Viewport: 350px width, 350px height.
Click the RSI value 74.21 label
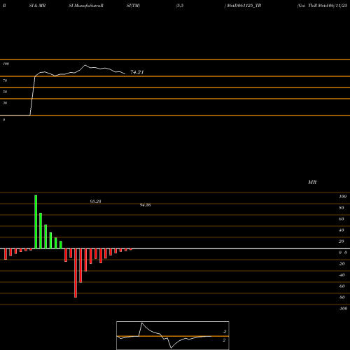point(137,72)
